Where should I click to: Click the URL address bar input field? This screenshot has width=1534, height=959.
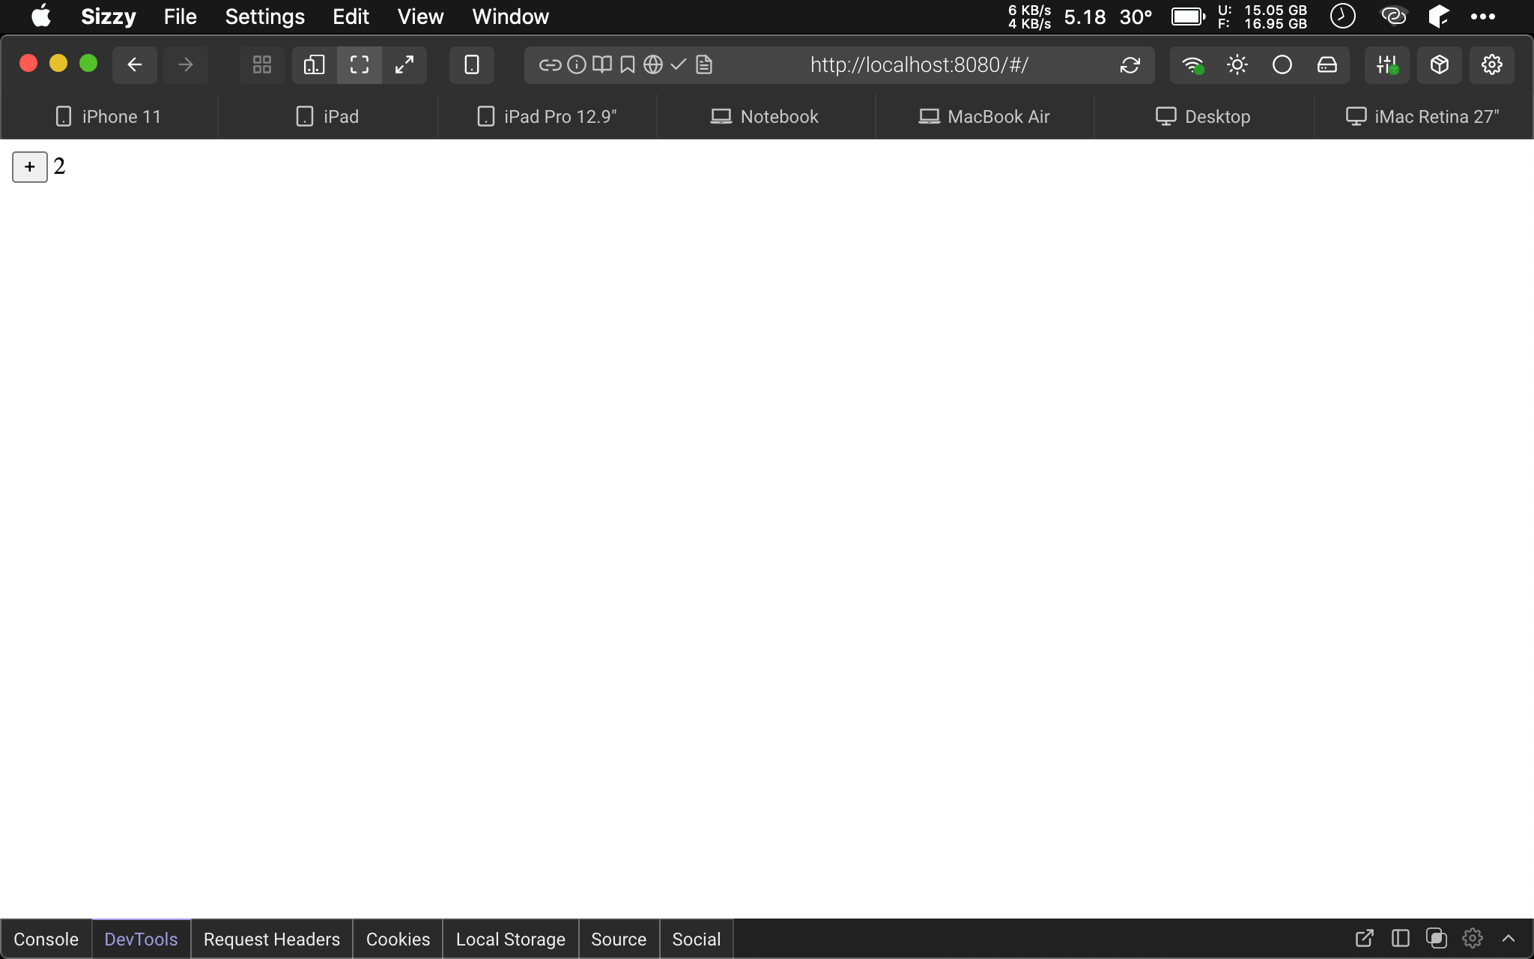(919, 64)
